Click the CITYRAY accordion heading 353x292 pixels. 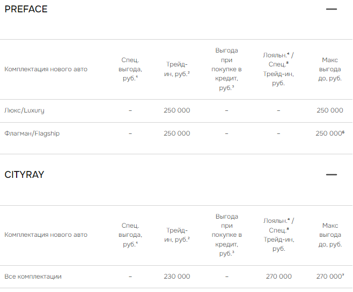click(25, 175)
